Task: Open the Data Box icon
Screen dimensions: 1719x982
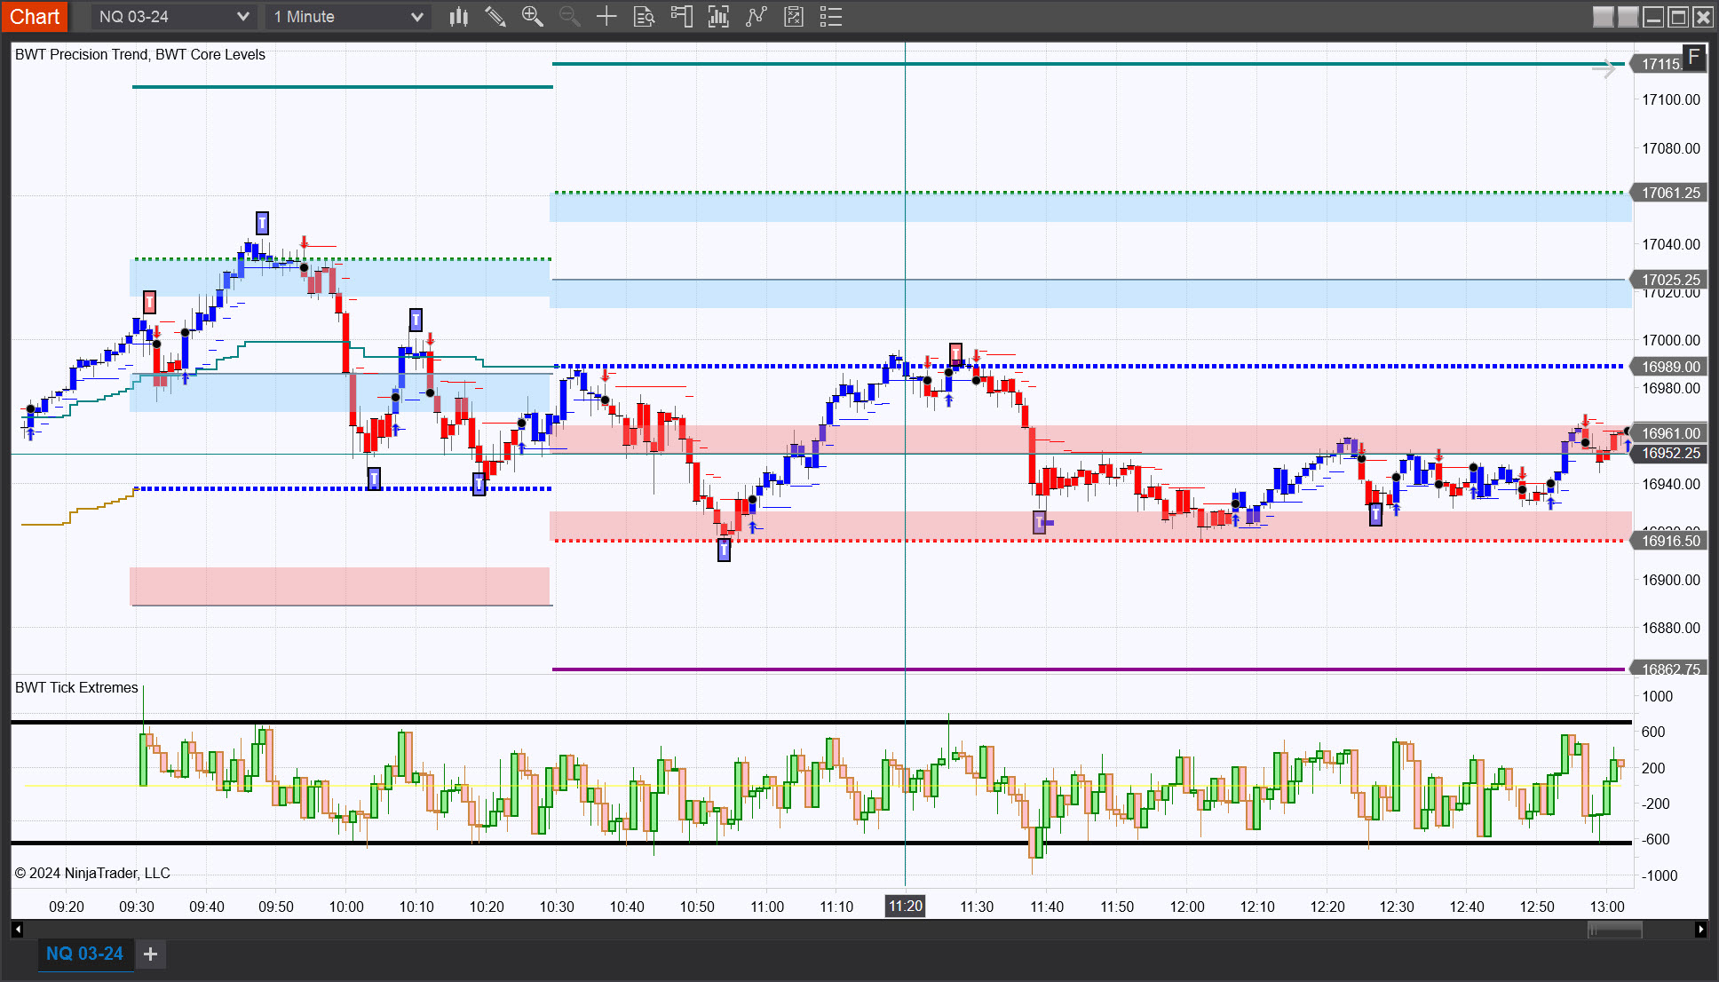Action: [x=644, y=17]
